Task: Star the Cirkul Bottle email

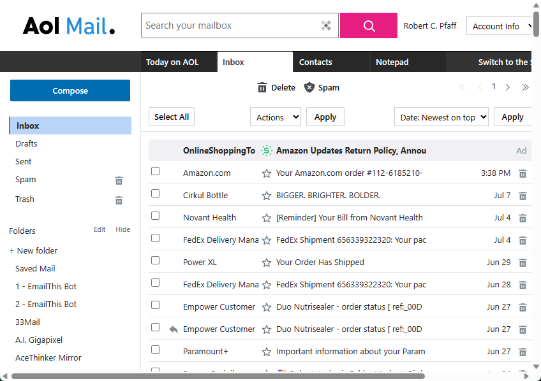Action: (x=266, y=195)
